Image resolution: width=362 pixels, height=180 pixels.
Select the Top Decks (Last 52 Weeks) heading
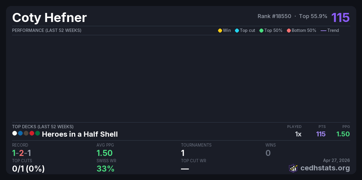pos(43,127)
